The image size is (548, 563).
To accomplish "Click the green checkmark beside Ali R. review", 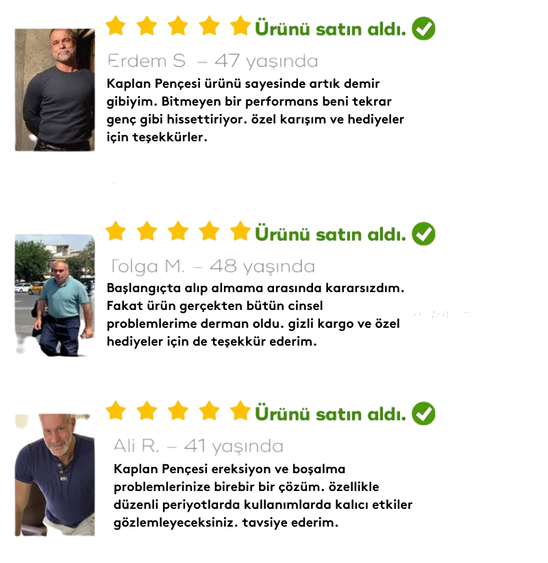I will click(423, 414).
